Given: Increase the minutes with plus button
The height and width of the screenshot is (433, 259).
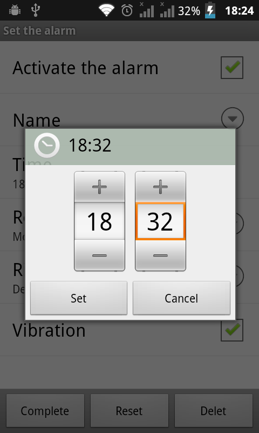Looking at the screenshot, I should [x=160, y=187].
